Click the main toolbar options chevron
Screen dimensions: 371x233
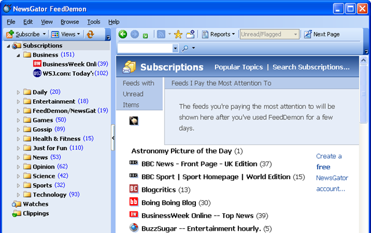367,52
